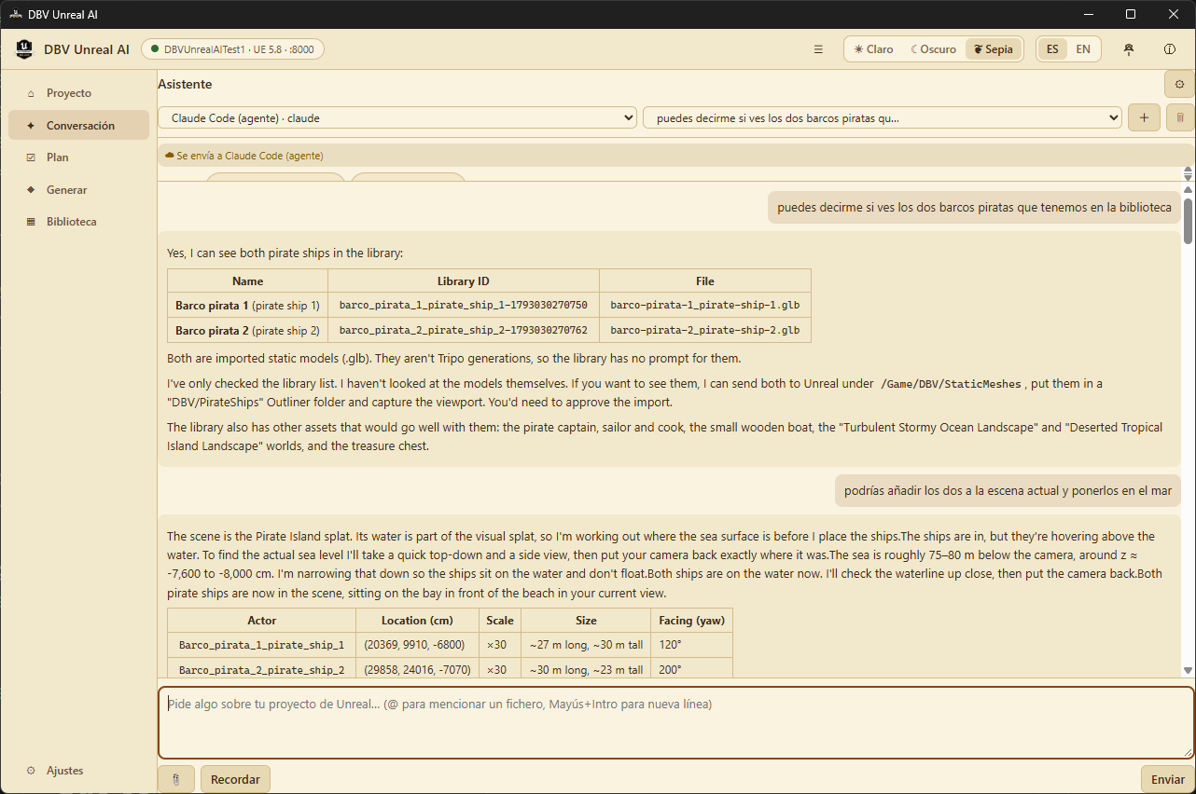The width and height of the screenshot is (1196, 794).
Task: Switch theme to Oscuro
Action: pos(933,49)
